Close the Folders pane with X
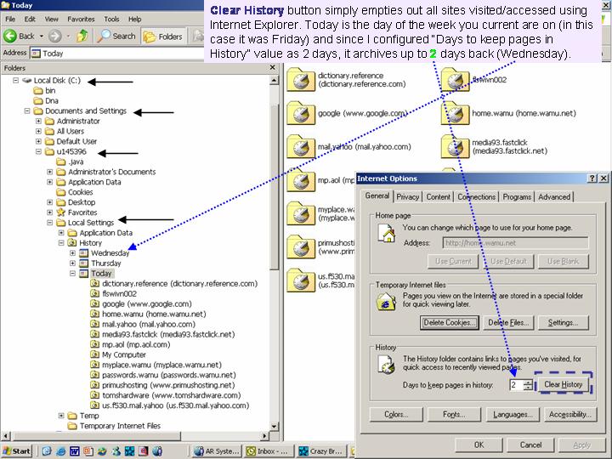This screenshot has height=459, width=612. 273,67
